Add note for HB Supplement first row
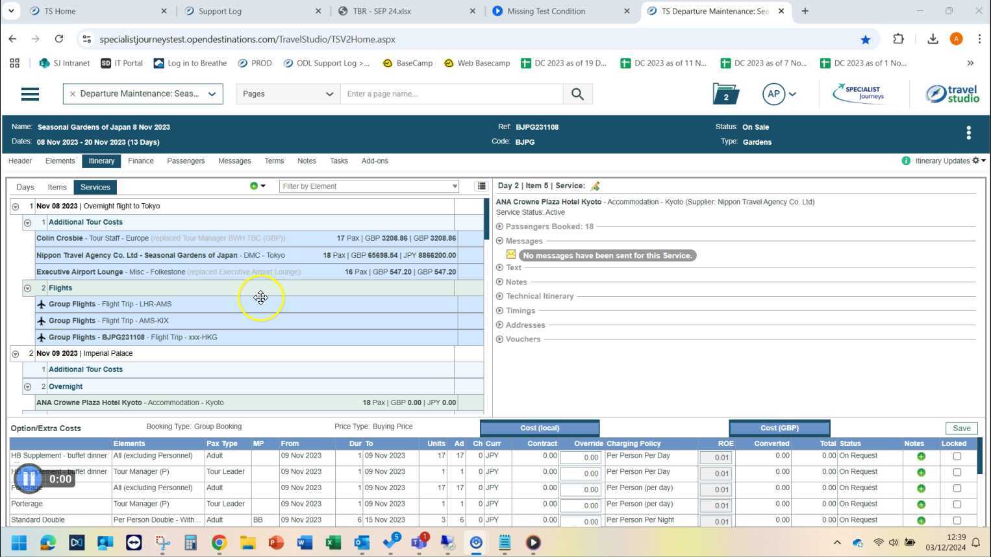 (921, 456)
